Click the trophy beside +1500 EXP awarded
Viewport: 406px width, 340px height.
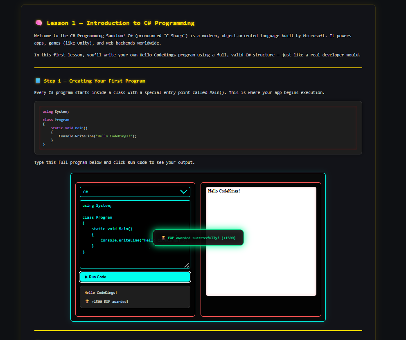tap(87, 301)
